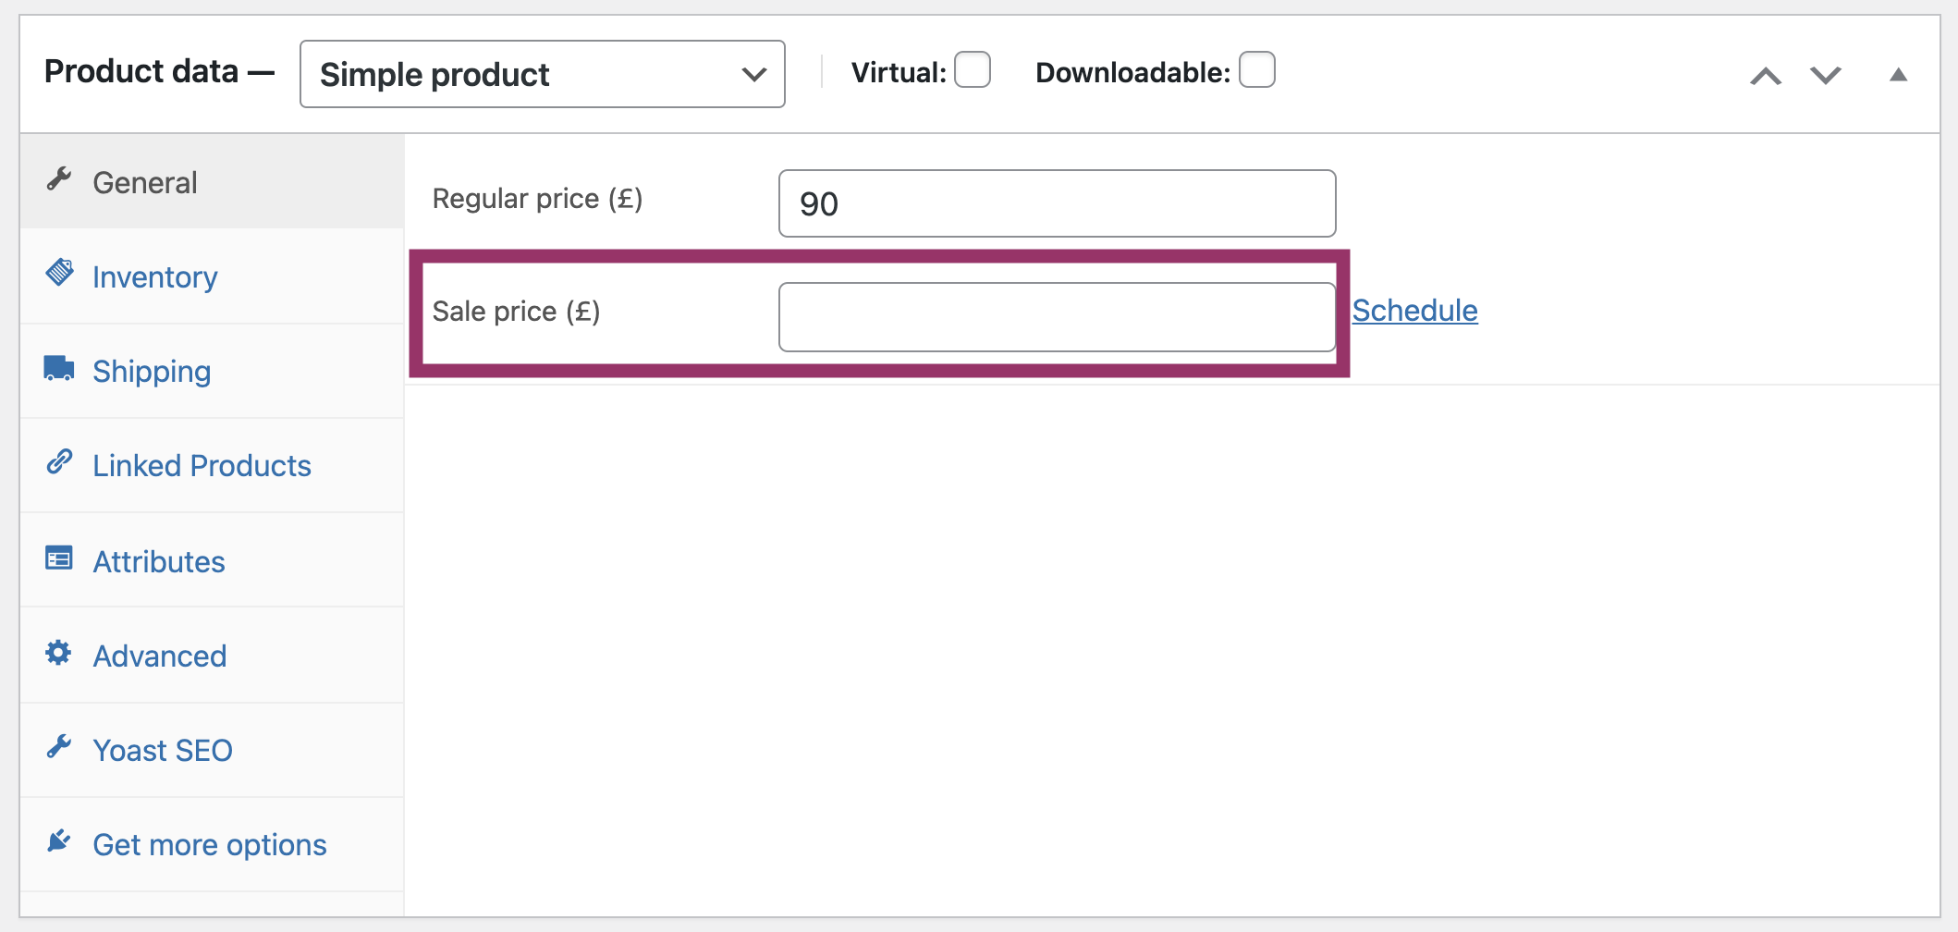Collapse the Product data panel

(1898, 75)
